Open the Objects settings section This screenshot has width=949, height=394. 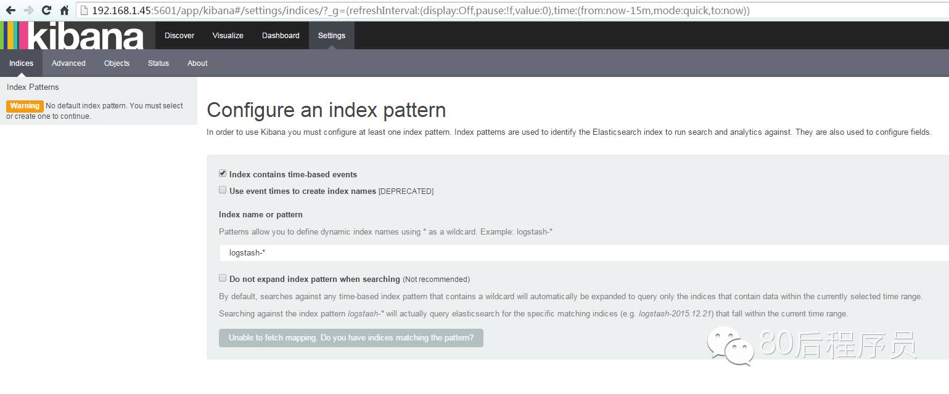click(117, 63)
